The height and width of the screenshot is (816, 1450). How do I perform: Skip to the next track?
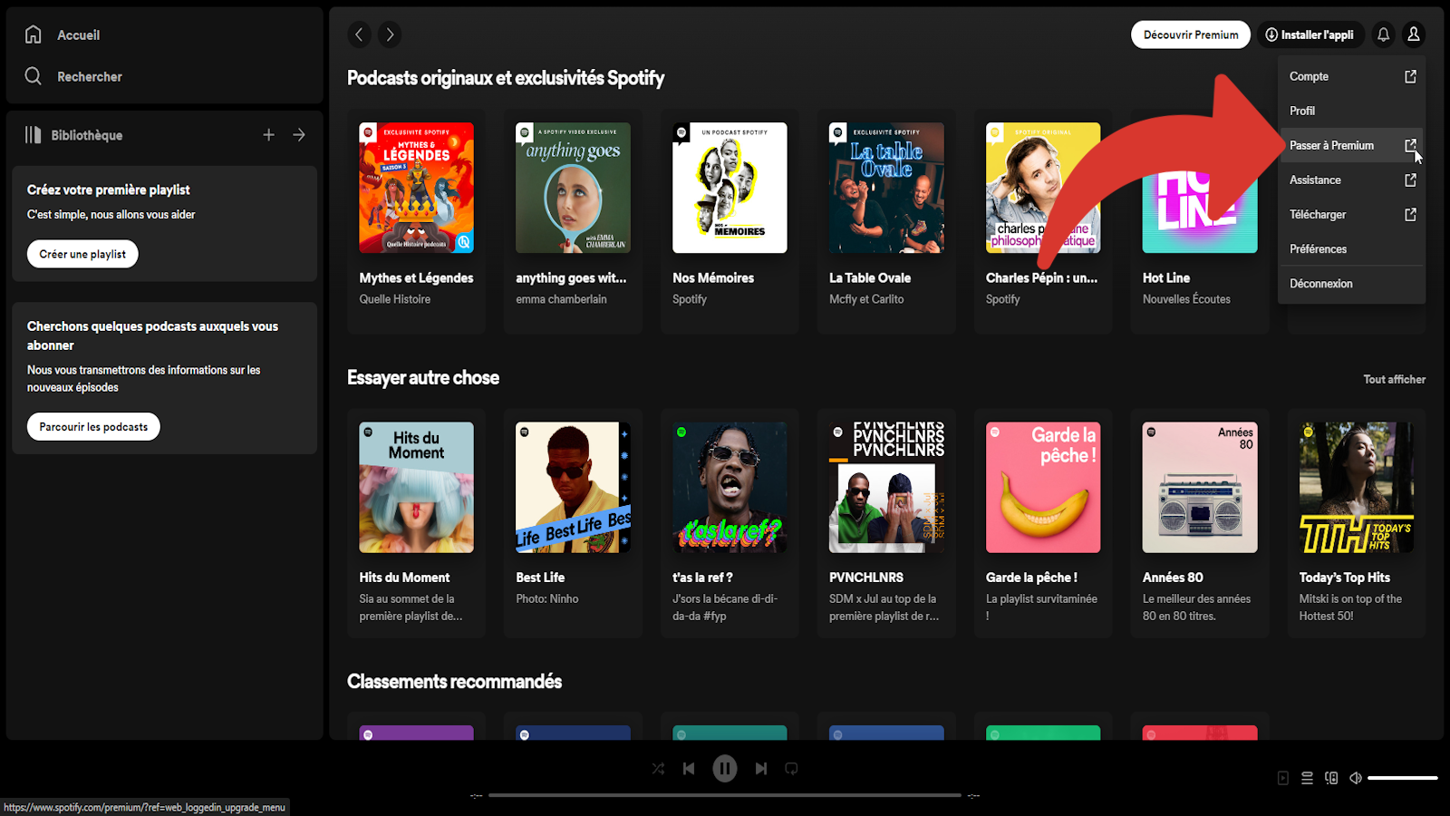click(761, 769)
